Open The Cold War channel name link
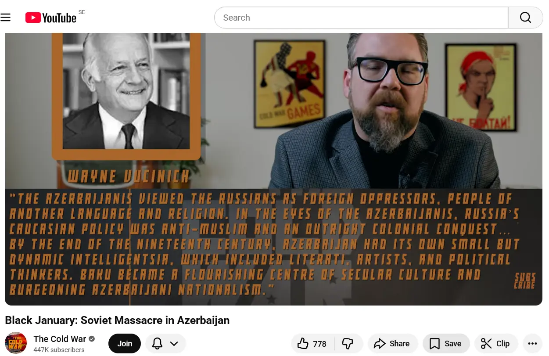 point(60,339)
